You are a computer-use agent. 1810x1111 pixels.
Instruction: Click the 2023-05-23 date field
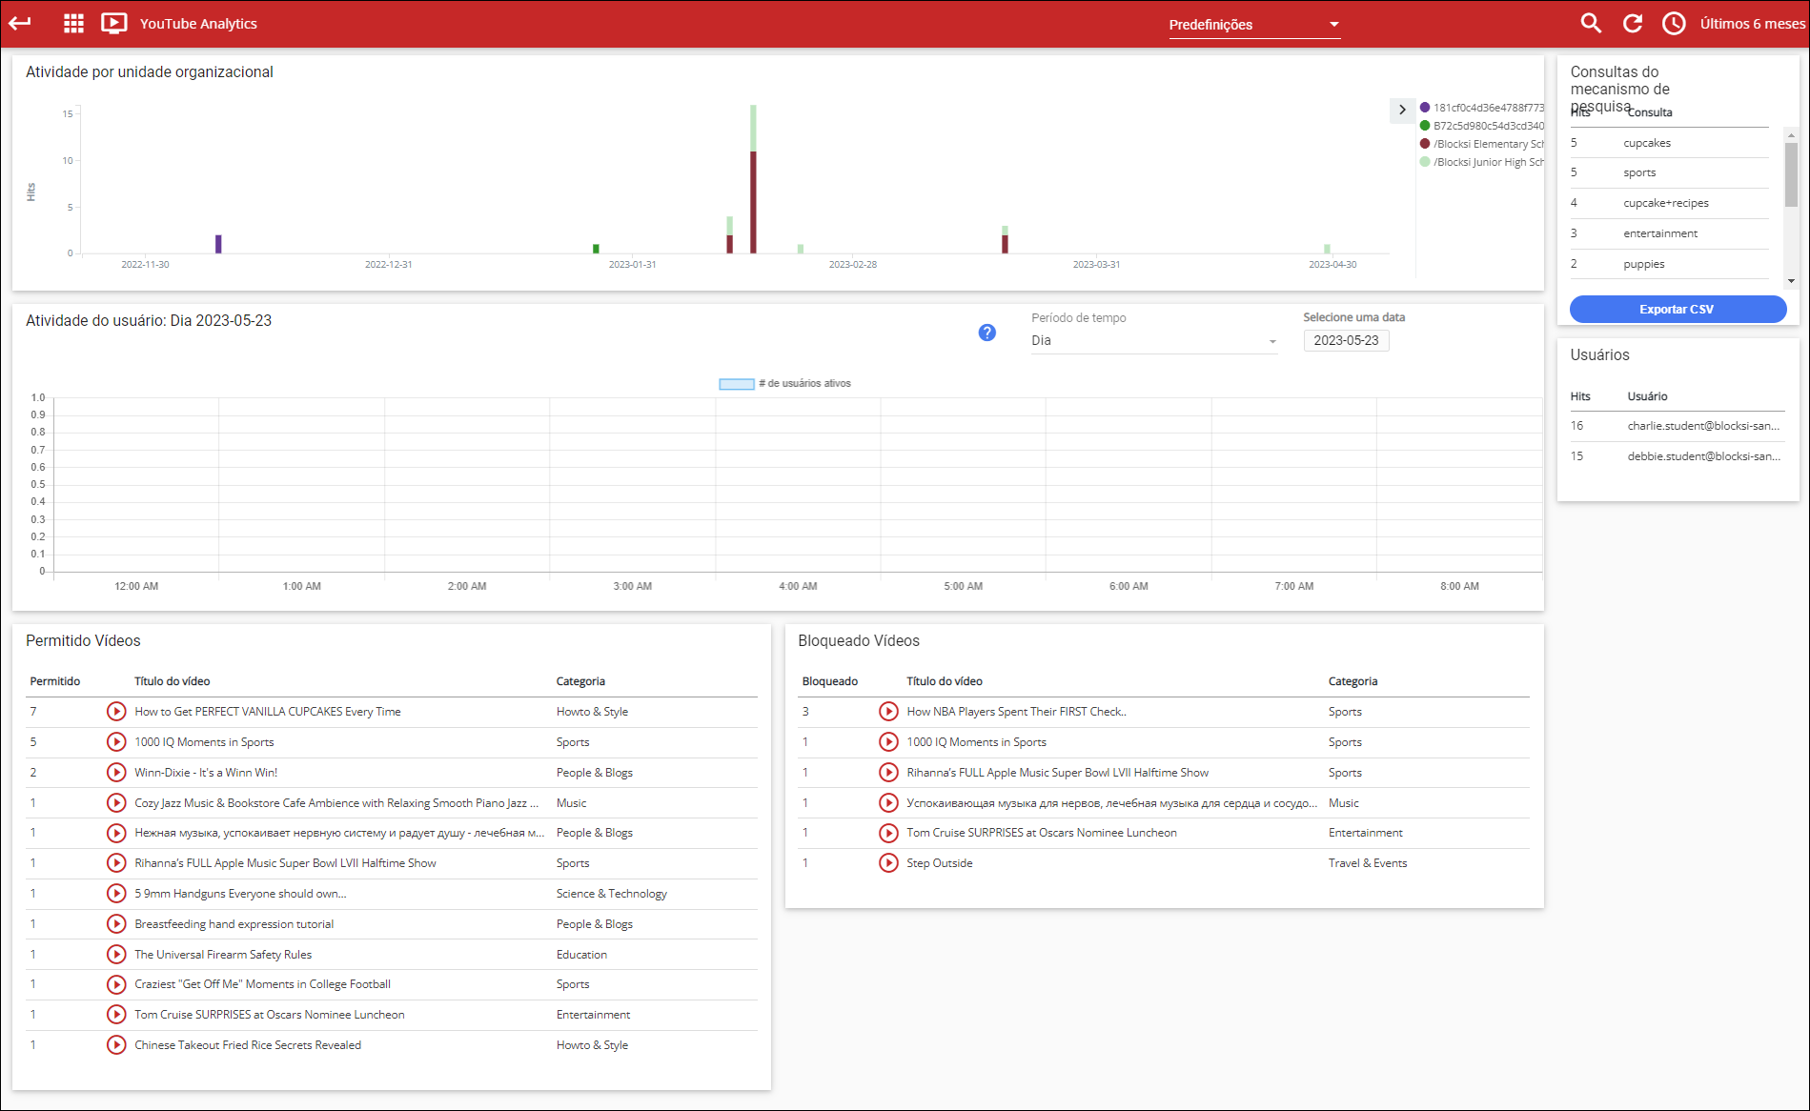1346,341
